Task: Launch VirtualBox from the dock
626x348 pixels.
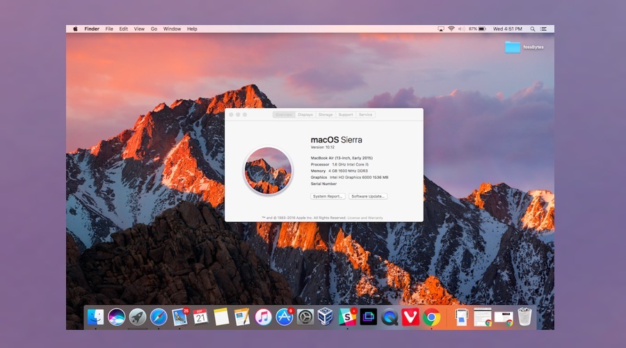Action: [326, 317]
